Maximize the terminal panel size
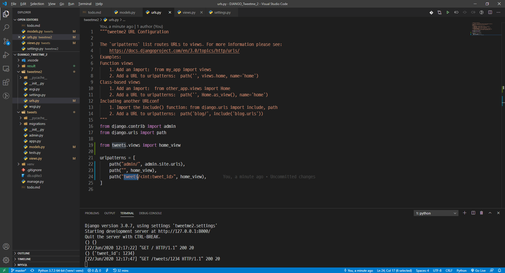 pos(490,213)
